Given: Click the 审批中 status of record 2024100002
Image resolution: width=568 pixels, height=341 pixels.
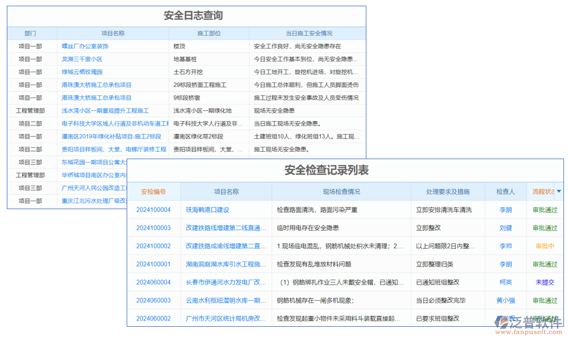Looking at the screenshot, I should pos(545,246).
